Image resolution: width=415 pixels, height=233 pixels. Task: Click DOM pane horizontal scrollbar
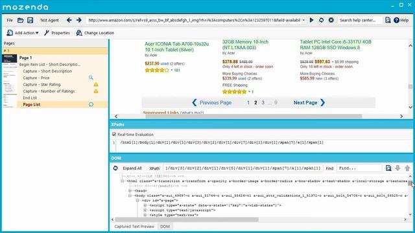187,219
